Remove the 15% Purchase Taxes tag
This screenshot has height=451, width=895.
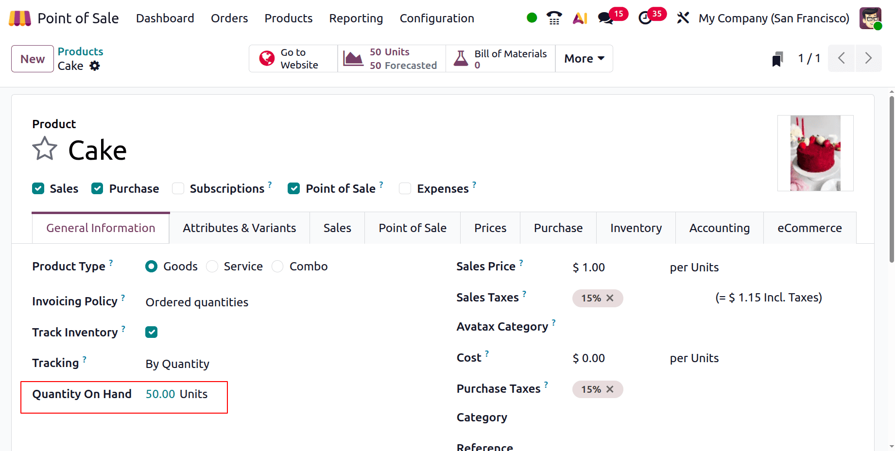610,389
